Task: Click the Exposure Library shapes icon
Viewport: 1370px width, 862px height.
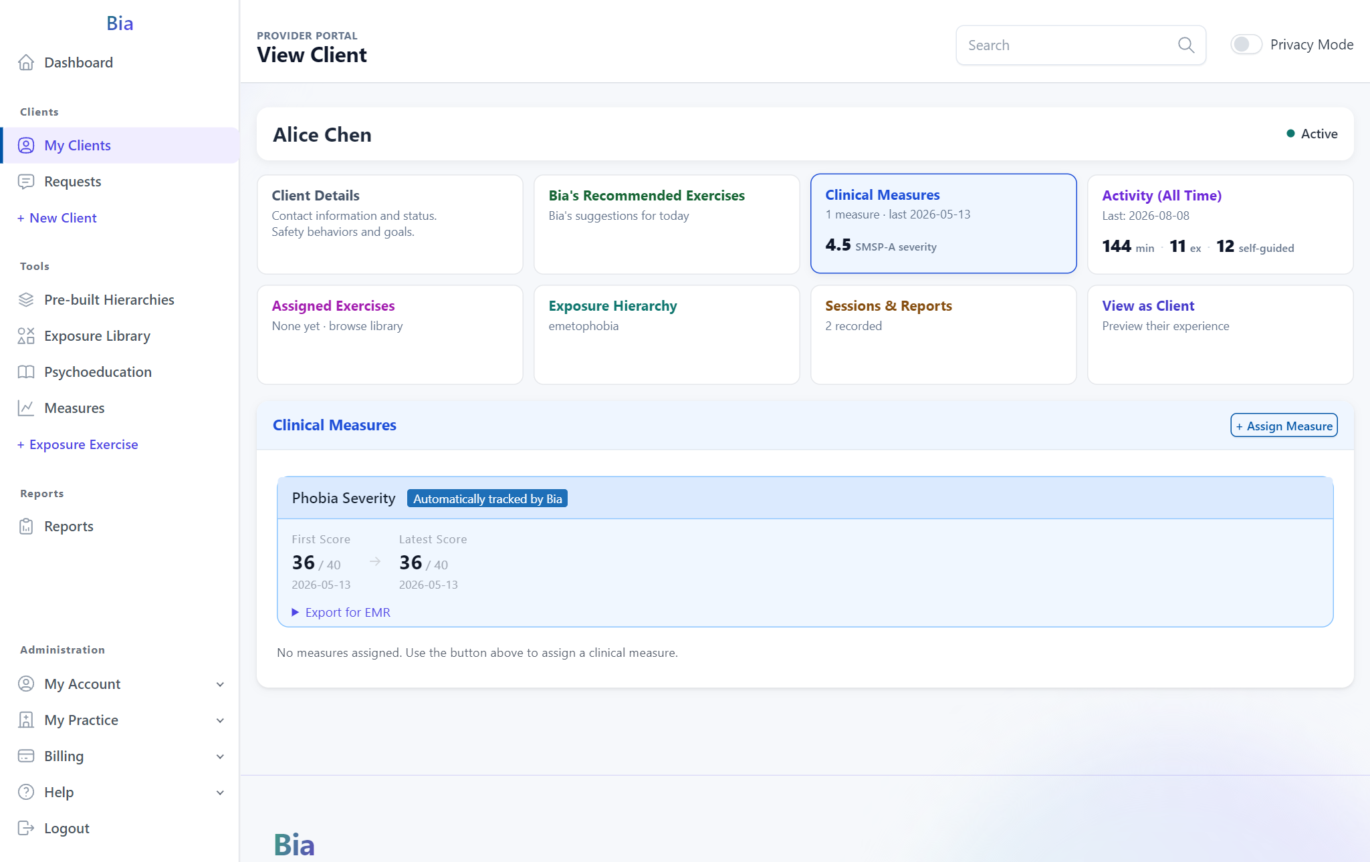Action: [26, 336]
